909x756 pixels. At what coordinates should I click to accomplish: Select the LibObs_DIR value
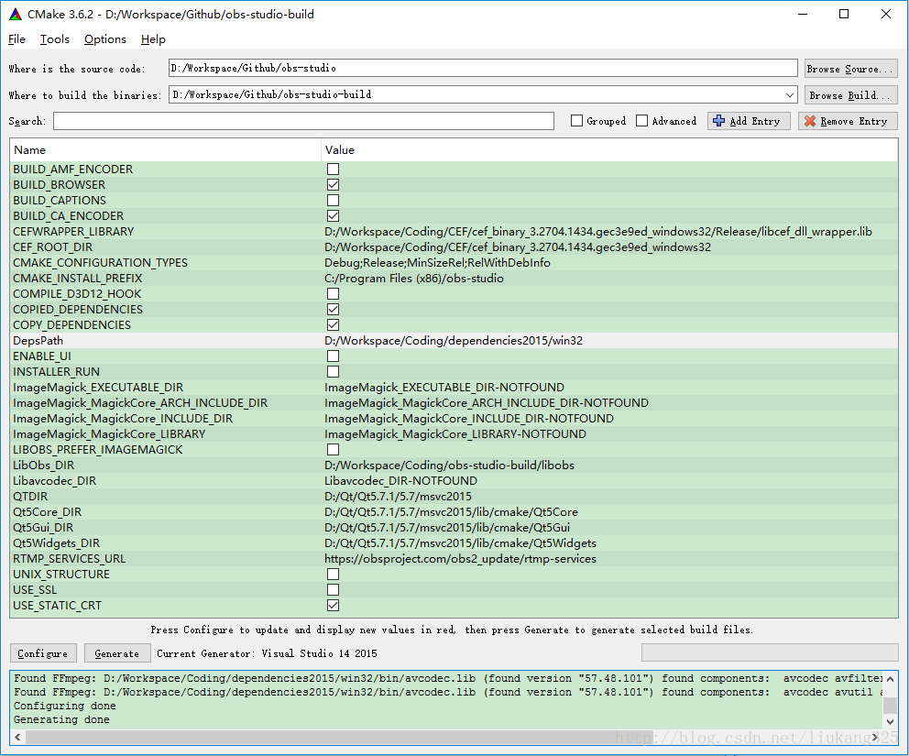[449, 465]
